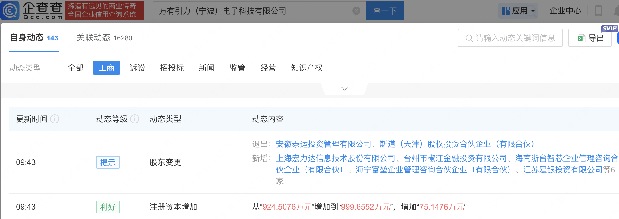619x219 pixels.
Task: Open 上海宏力达信息技术股份有限公司 link
Action: [x=336, y=158]
